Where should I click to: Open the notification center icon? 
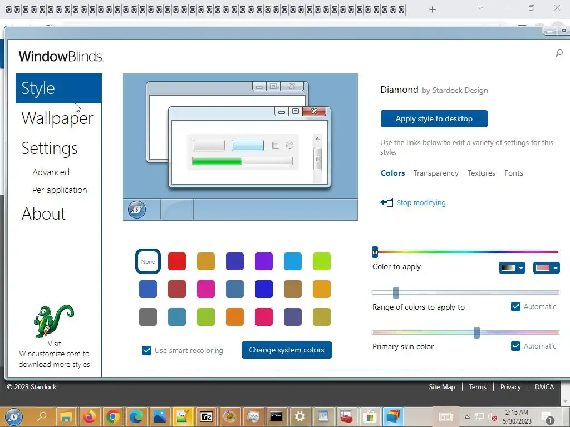click(548, 418)
